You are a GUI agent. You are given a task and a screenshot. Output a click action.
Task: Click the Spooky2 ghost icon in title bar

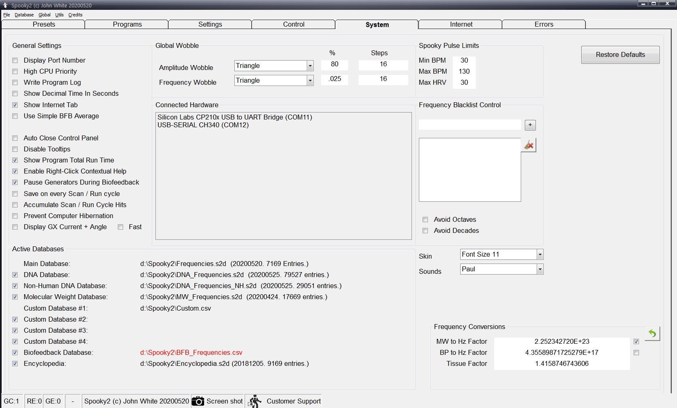(x=5, y=5)
